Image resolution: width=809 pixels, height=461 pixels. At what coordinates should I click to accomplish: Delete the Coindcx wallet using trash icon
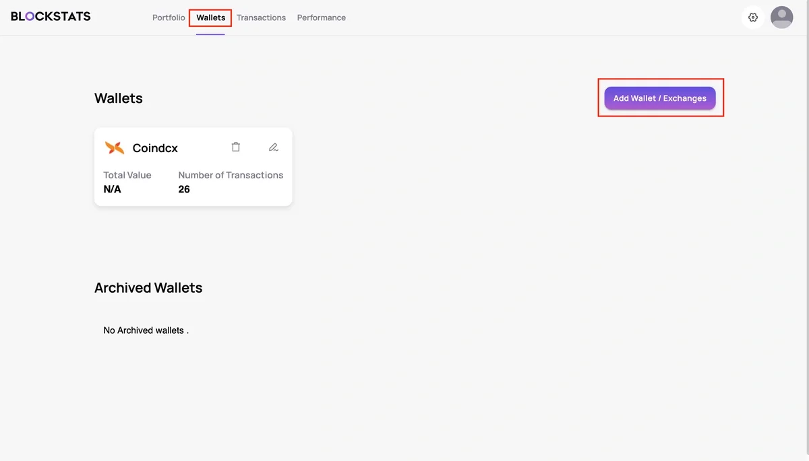tap(235, 146)
